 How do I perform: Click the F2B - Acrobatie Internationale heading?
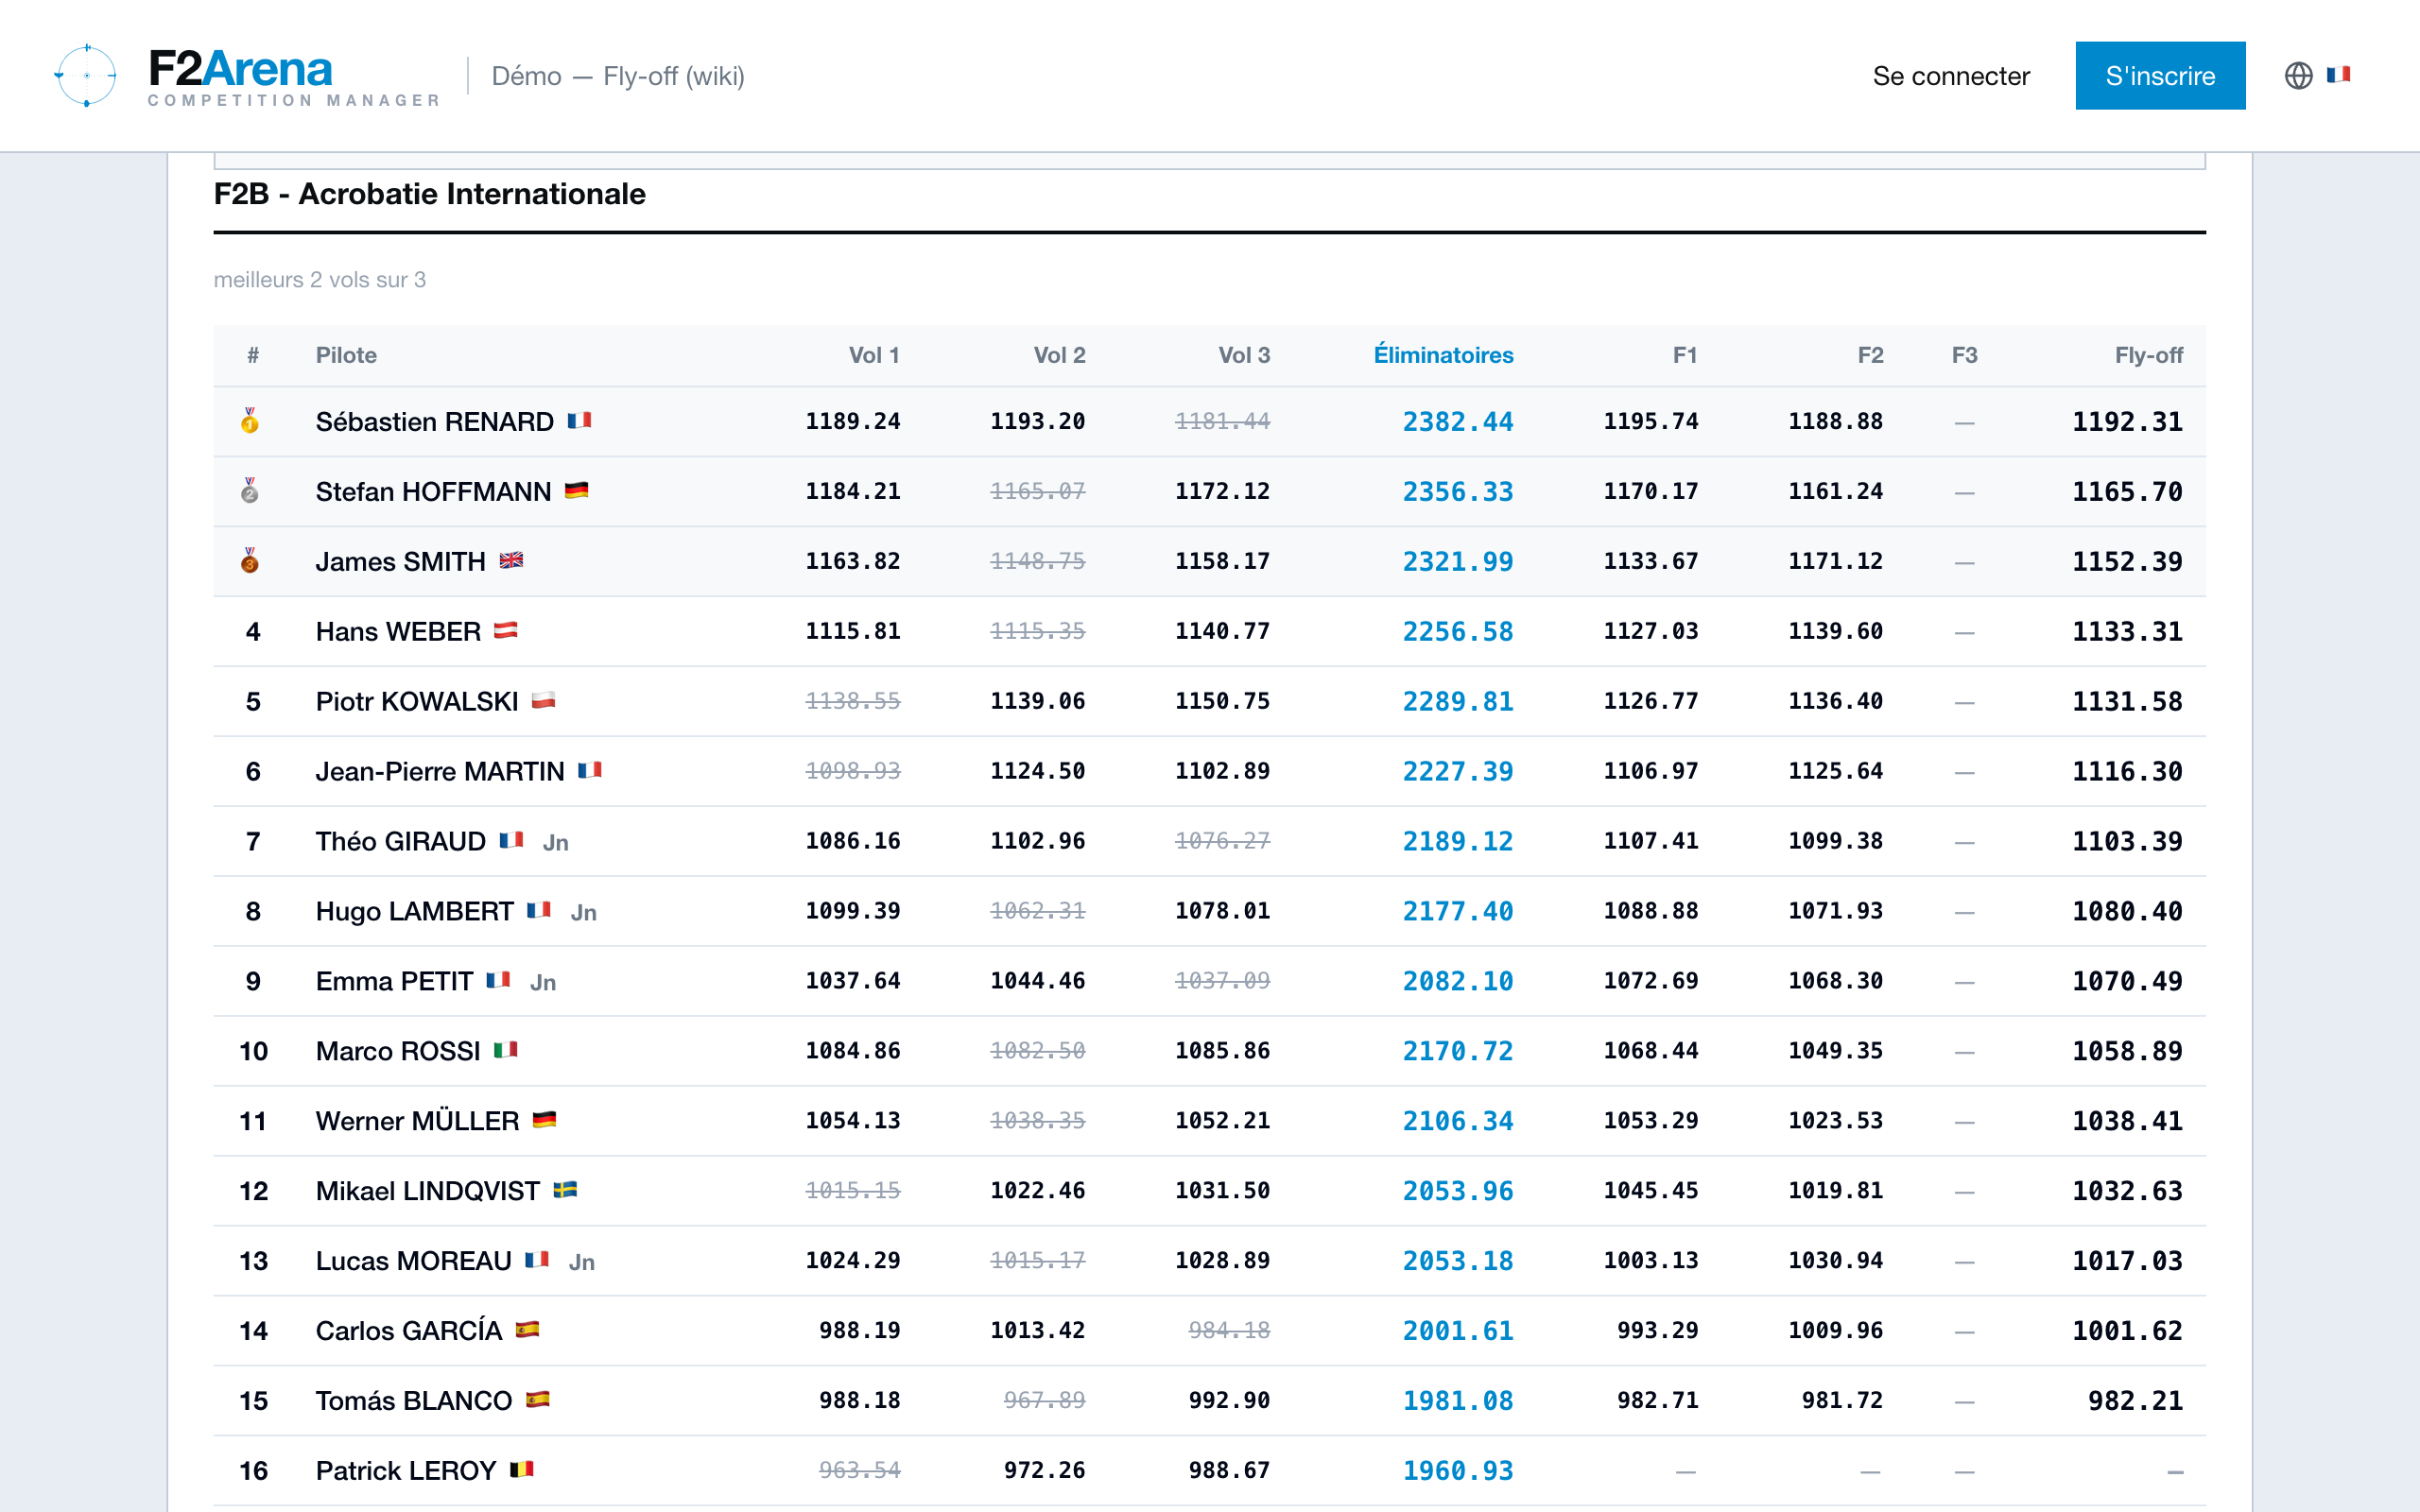point(430,193)
